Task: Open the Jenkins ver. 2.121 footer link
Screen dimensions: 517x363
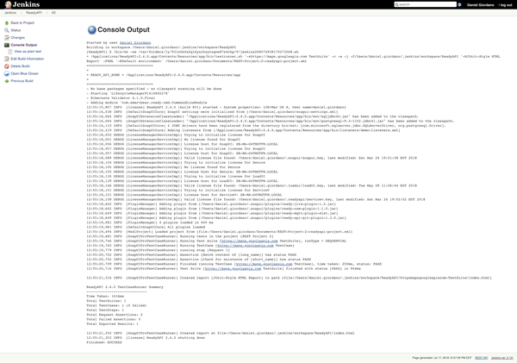Action: [x=501, y=358]
